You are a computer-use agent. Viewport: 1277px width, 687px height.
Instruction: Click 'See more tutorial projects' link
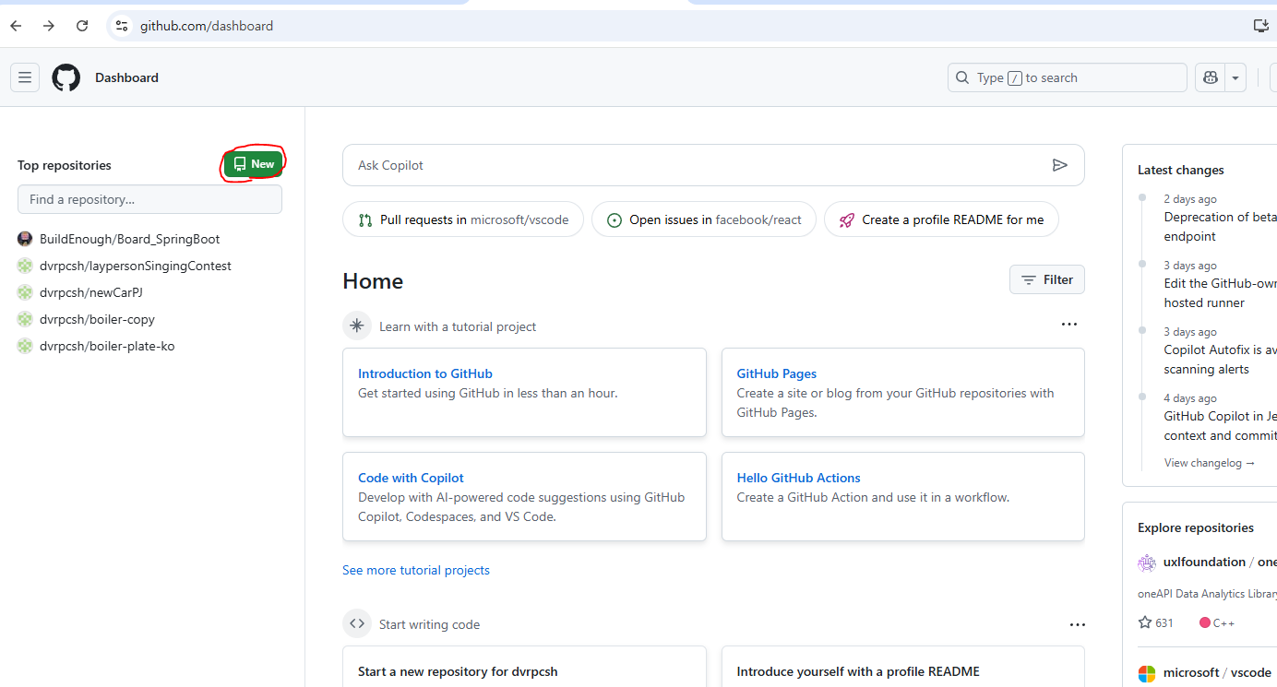click(416, 570)
